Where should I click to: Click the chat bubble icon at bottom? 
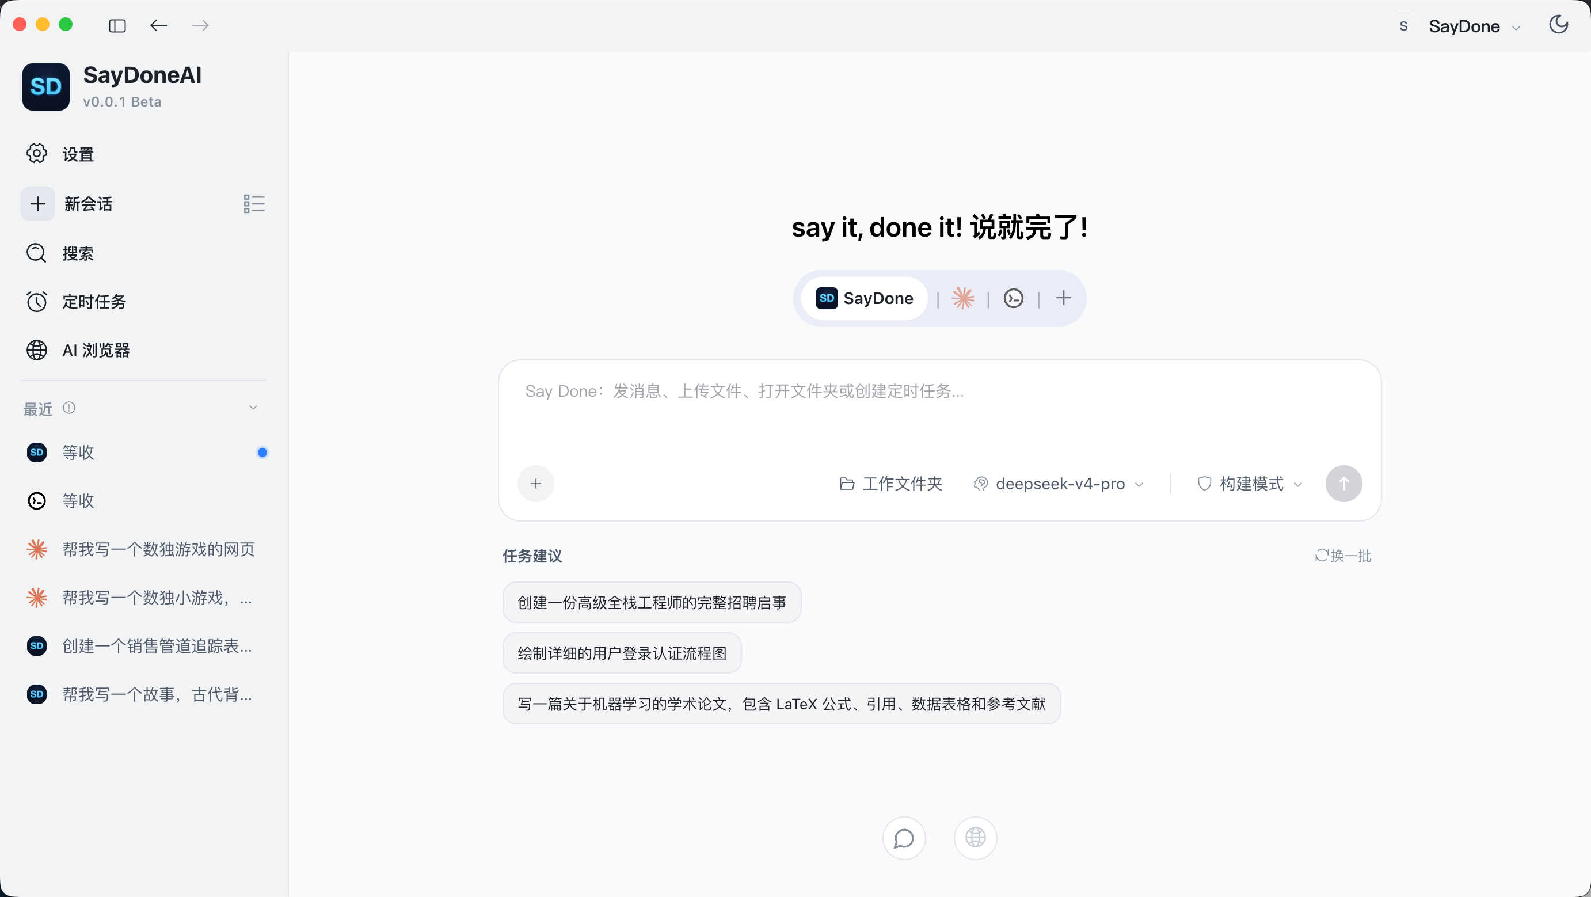pyautogui.click(x=904, y=838)
